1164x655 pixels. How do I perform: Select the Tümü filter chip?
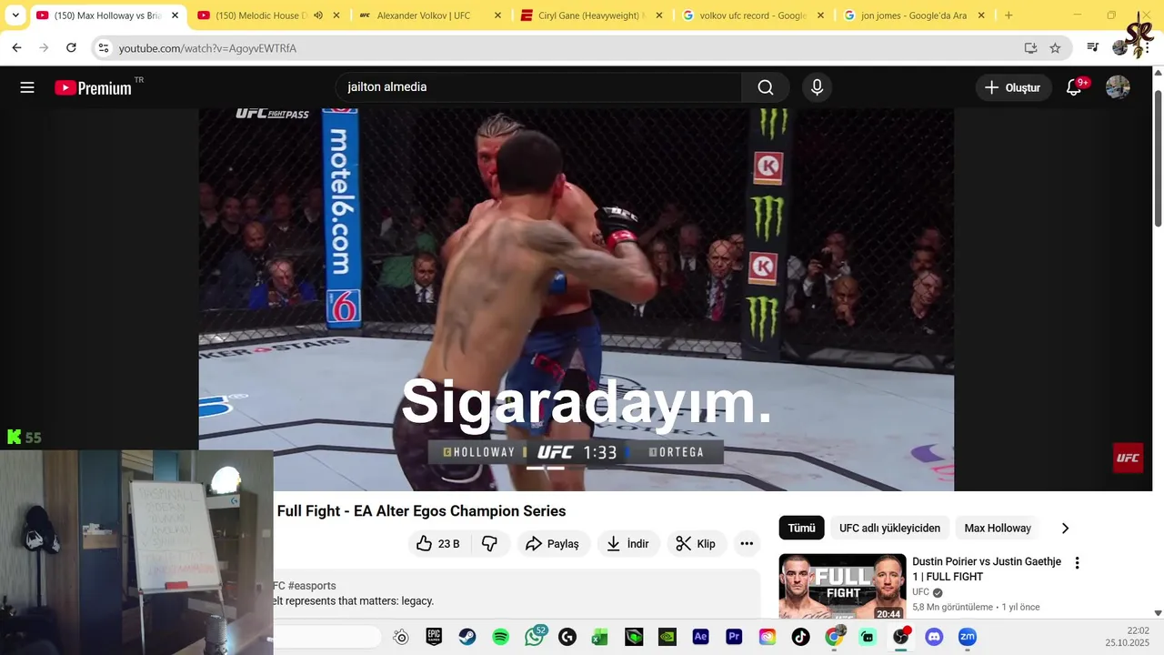tap(801, 528)
